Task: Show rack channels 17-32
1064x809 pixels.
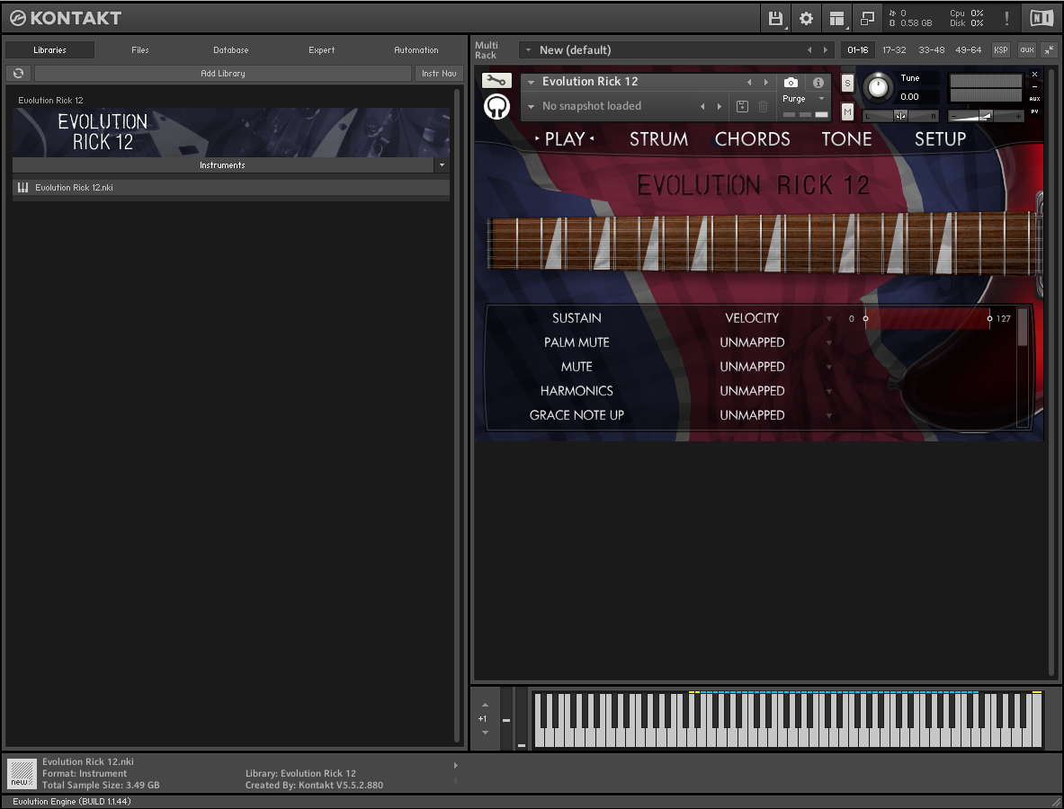Action: point(894,50)
